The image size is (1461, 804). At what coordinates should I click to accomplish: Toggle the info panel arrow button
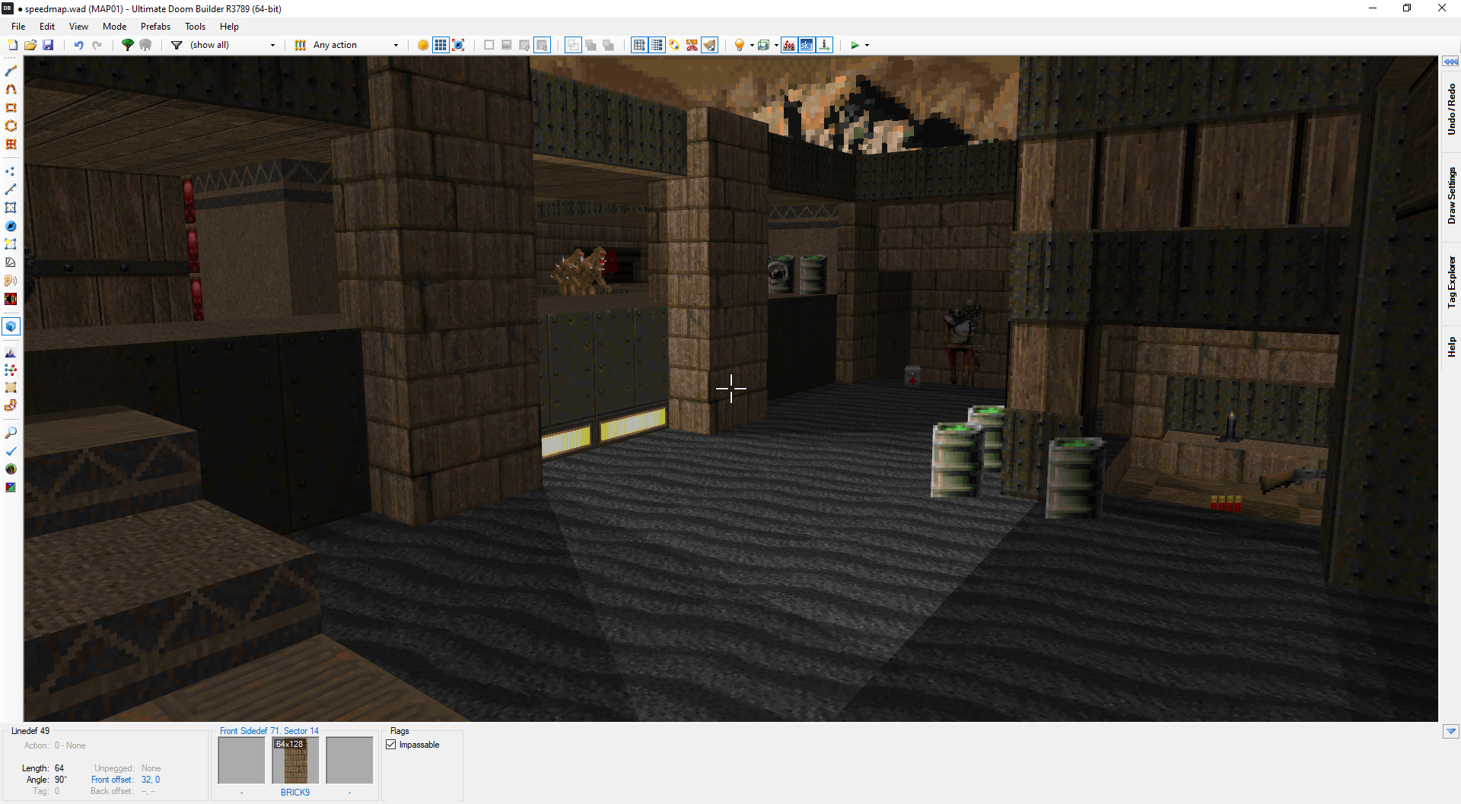coord(824,45)
